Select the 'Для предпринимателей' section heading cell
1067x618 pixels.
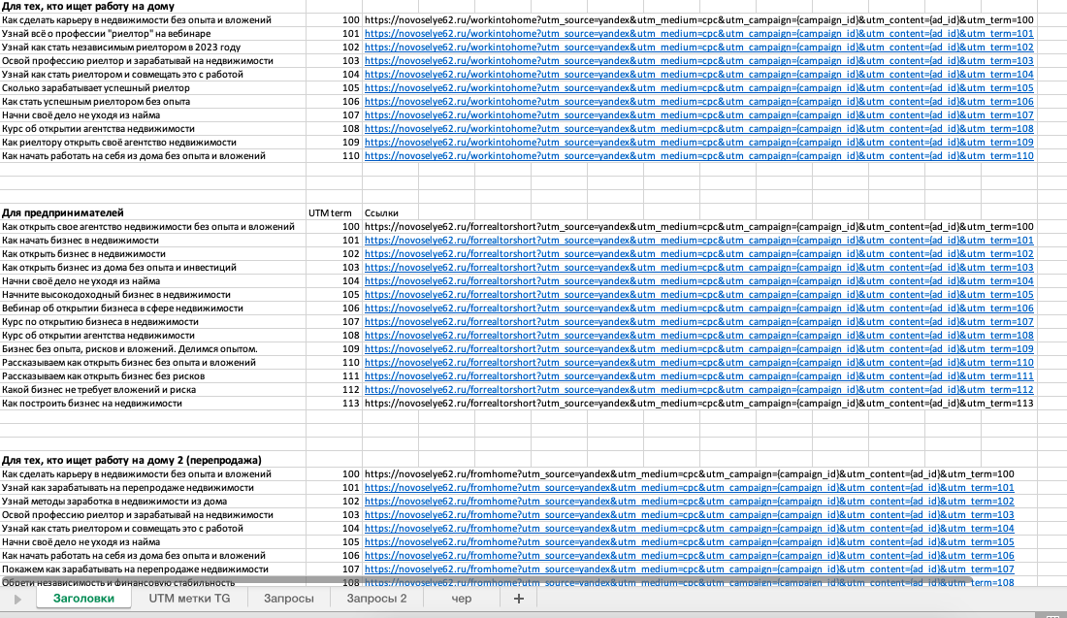(153, 213)
